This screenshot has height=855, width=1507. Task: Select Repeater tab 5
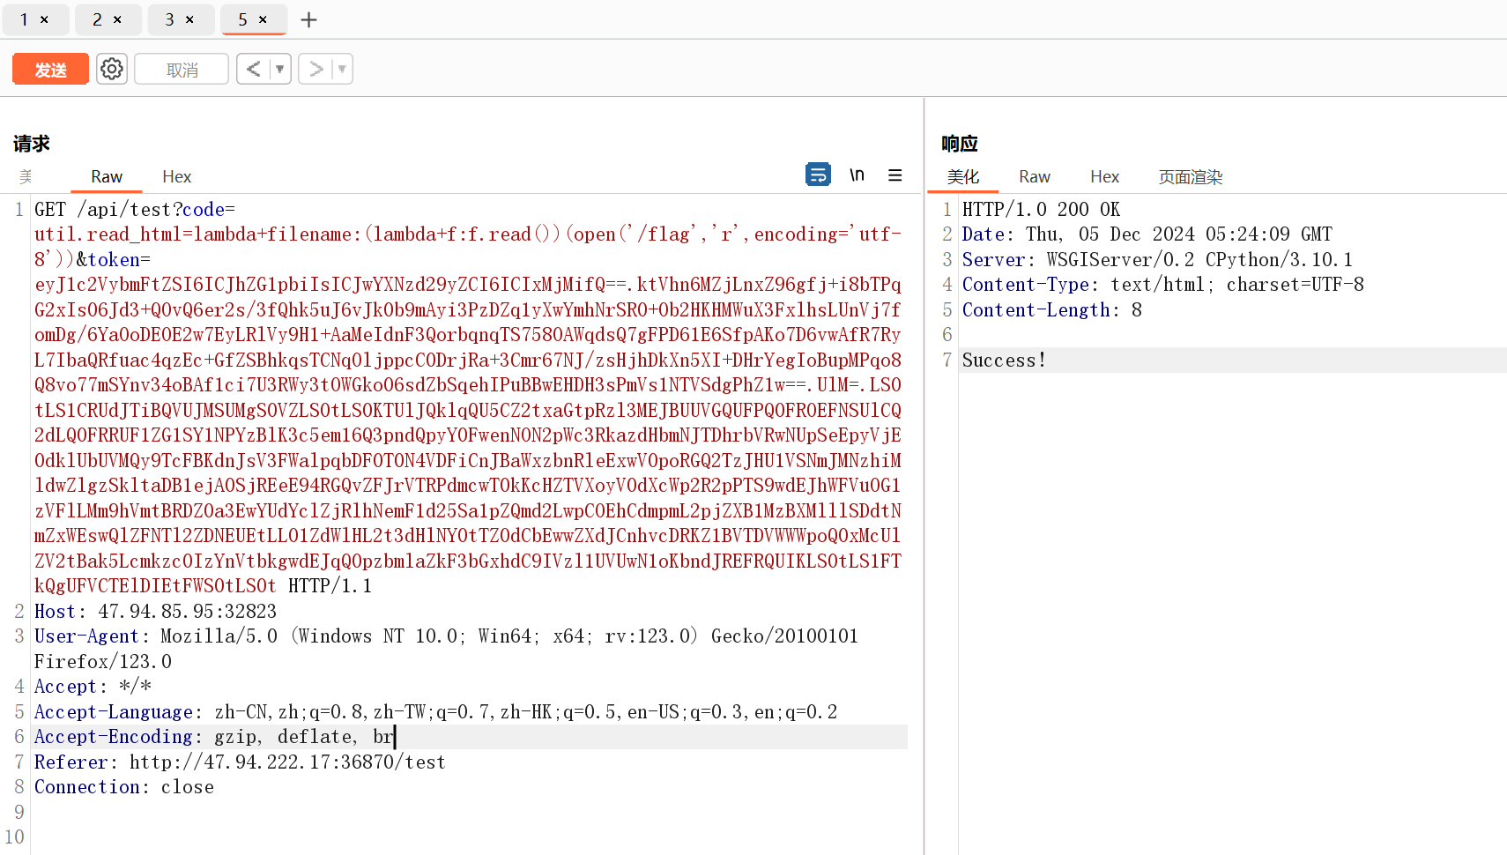coord(243,19)
